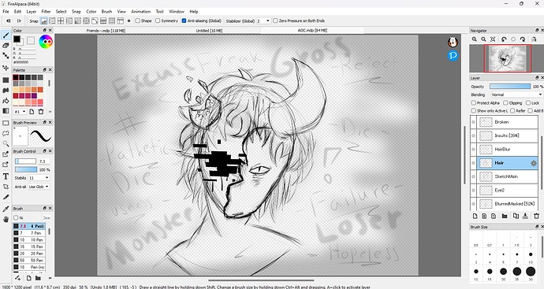Select the Text tool

(x=6, y=176)
